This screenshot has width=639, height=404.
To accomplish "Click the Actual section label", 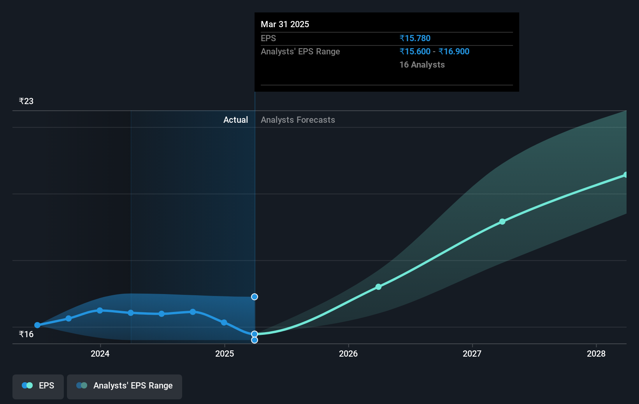I will pyautogui.click(x=235, y=120).
